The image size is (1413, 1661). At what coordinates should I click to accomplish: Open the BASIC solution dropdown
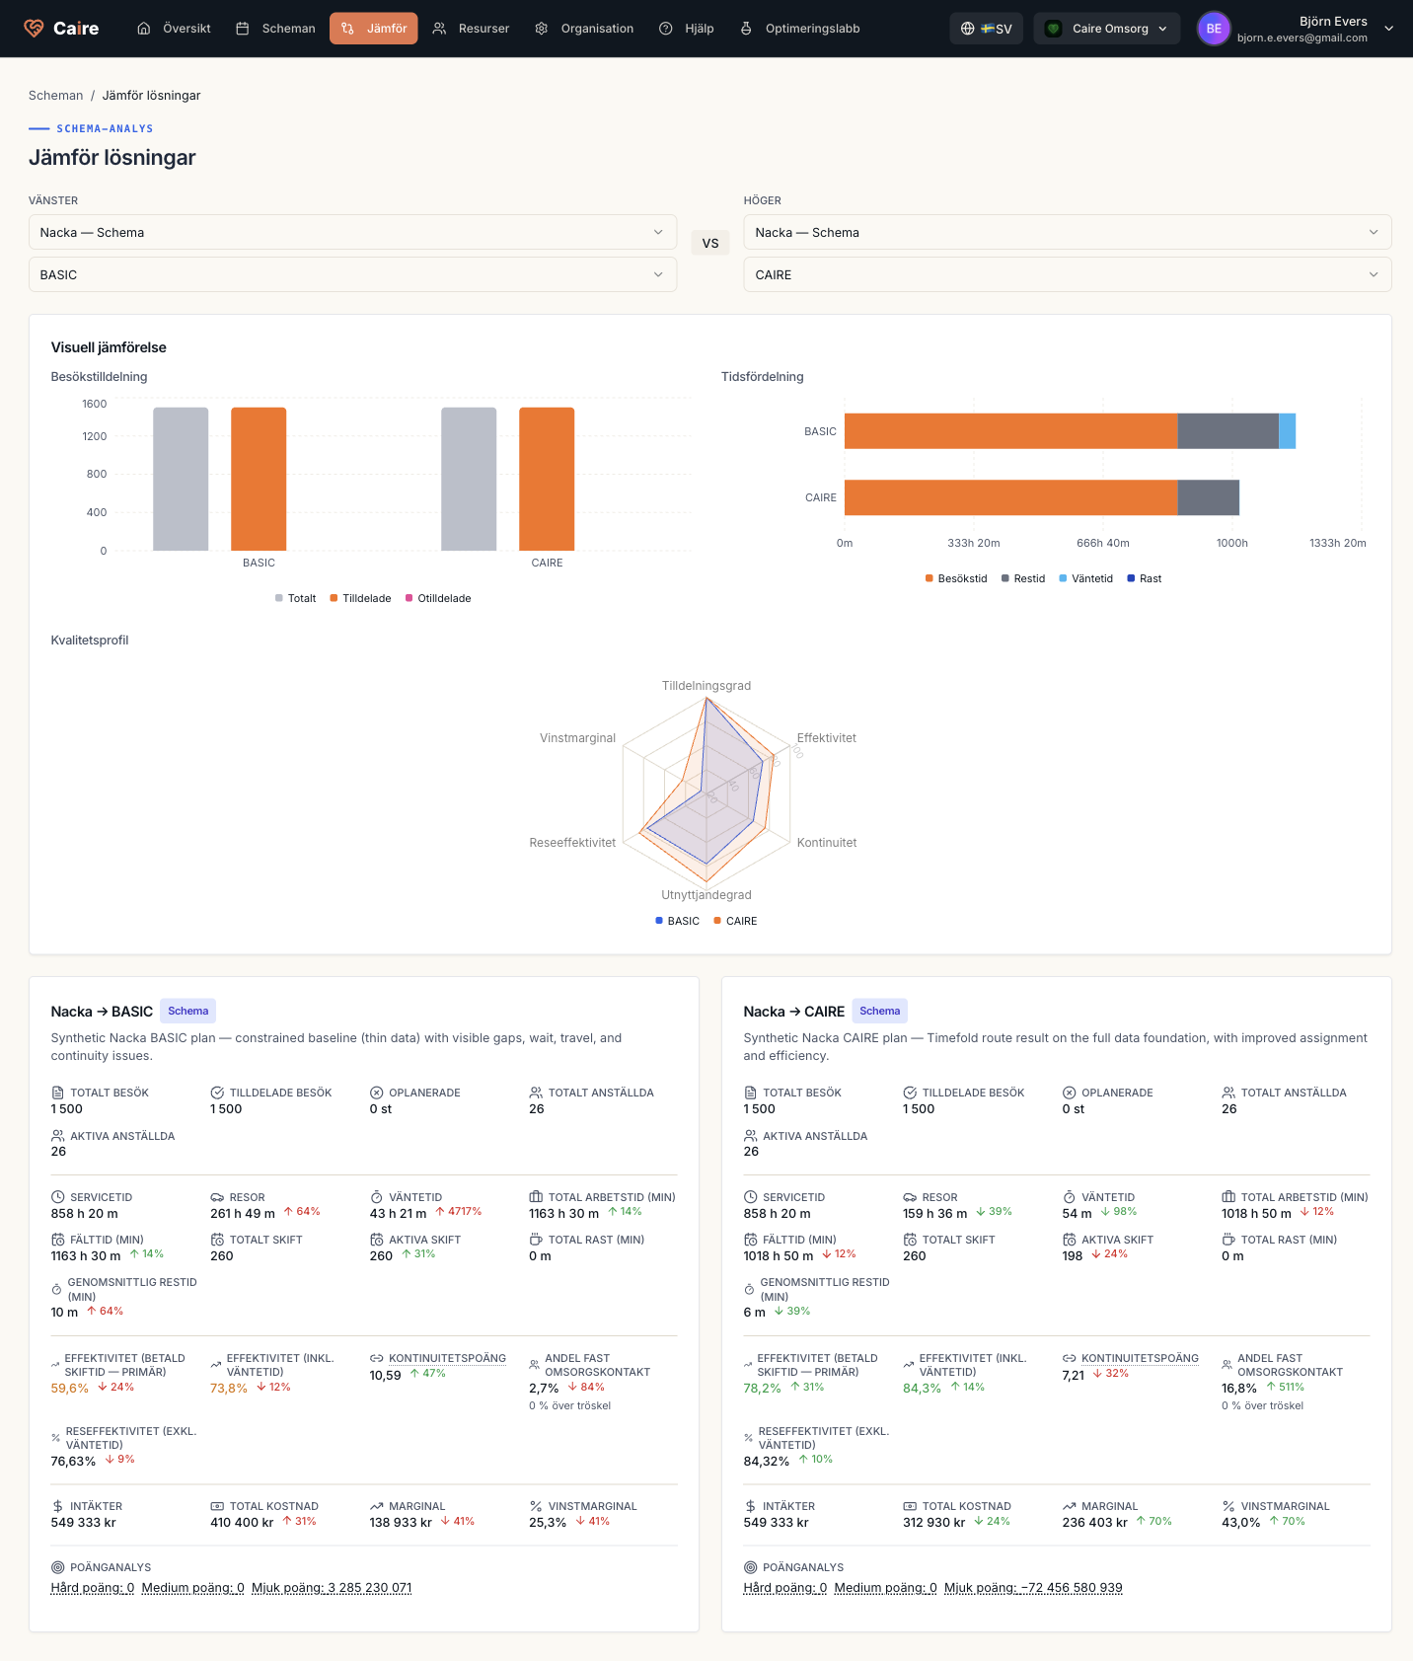click(353, 274)
